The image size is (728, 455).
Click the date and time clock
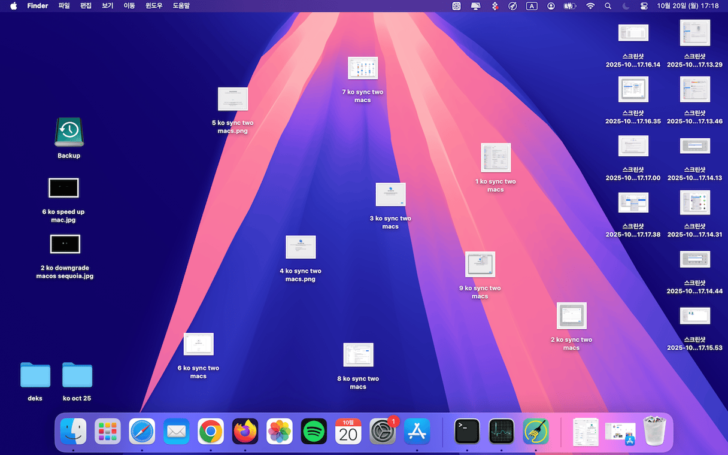click(x=687, y=6)
